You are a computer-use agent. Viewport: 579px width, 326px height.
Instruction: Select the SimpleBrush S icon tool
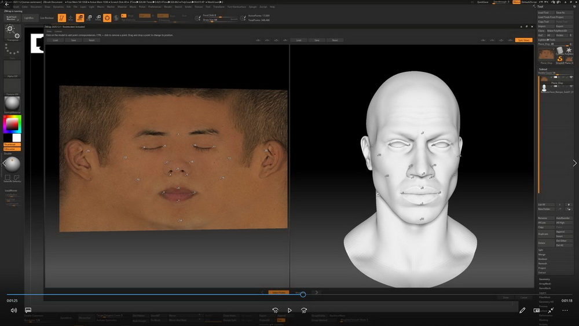tap(560, 58)
